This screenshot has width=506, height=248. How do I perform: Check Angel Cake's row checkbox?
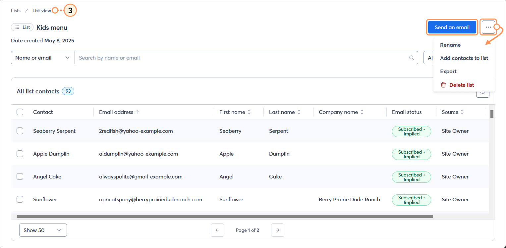[20, 176]
